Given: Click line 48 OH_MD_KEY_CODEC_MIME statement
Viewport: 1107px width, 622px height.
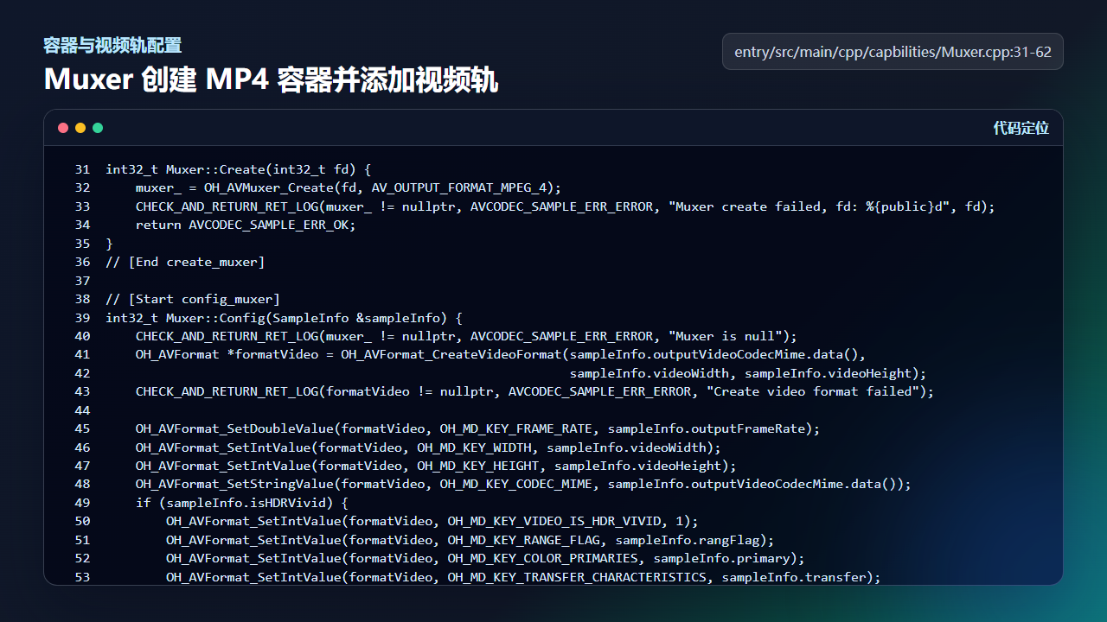Looking at the screenshot, I should click(x=523, y=484).
